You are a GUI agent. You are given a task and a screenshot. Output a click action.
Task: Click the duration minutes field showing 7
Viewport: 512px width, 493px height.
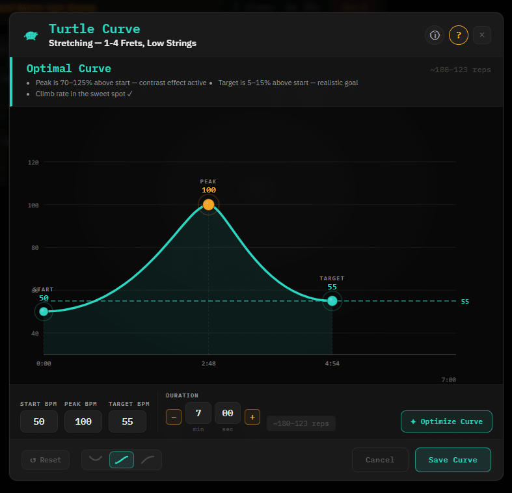click(x=198, y=413)
